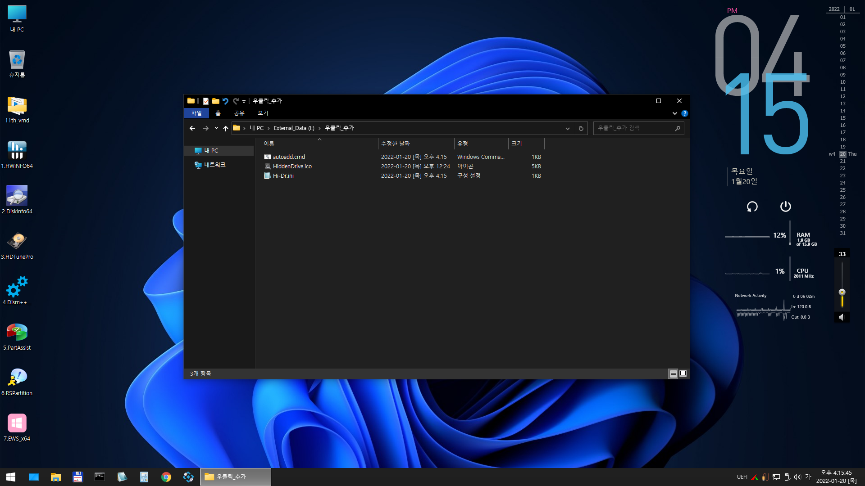This screenshot has width=865, height=486.
Task: Open the 홈 ribbon tab
Action: pos(218,113)
